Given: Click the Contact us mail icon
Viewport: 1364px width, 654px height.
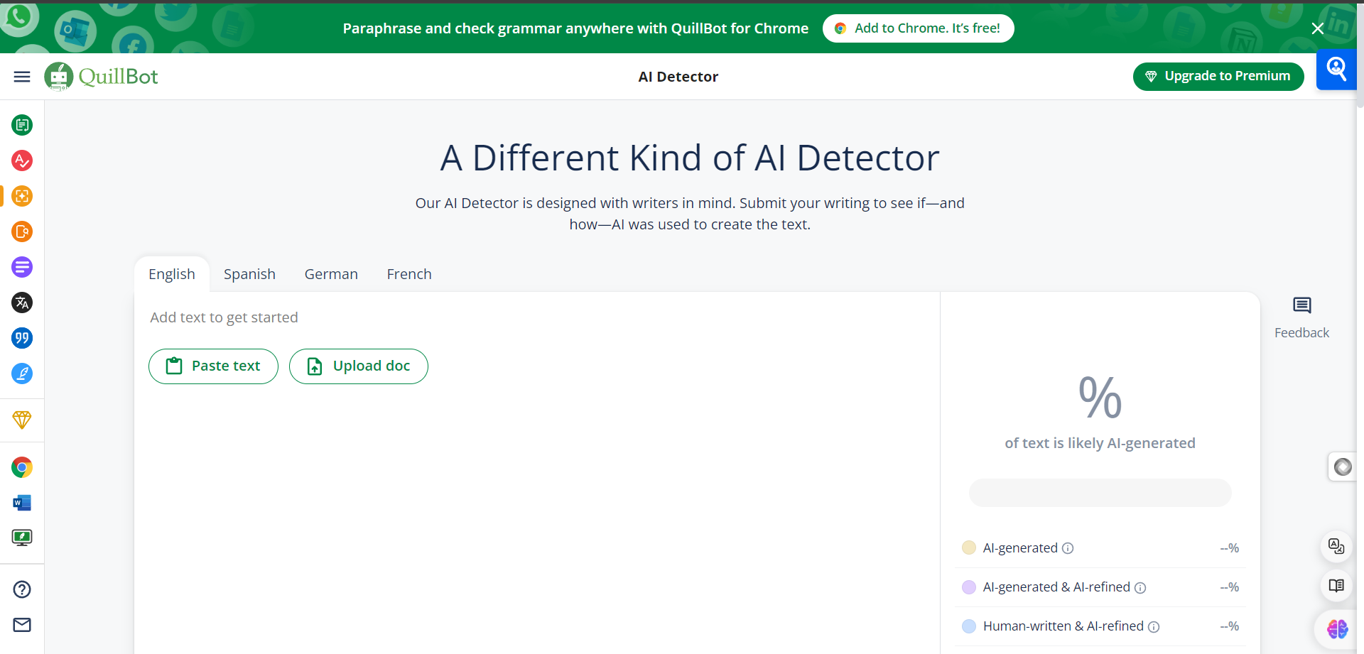Looking at the screenshot, I should [22, 625].
